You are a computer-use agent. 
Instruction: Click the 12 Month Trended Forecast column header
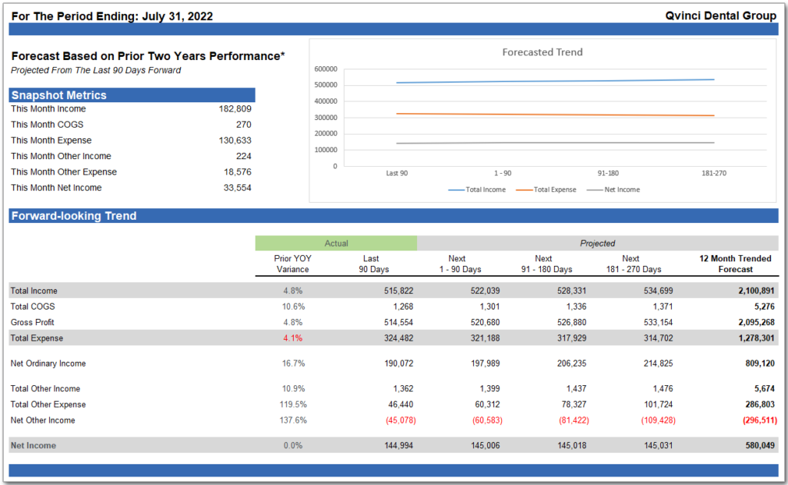735,264
